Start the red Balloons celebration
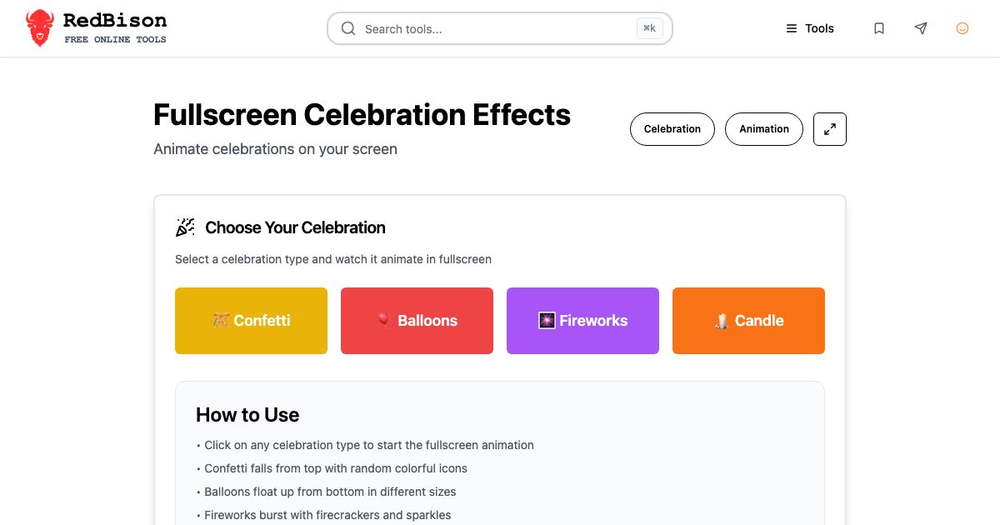1000x525 pixels. click(417, 321)
